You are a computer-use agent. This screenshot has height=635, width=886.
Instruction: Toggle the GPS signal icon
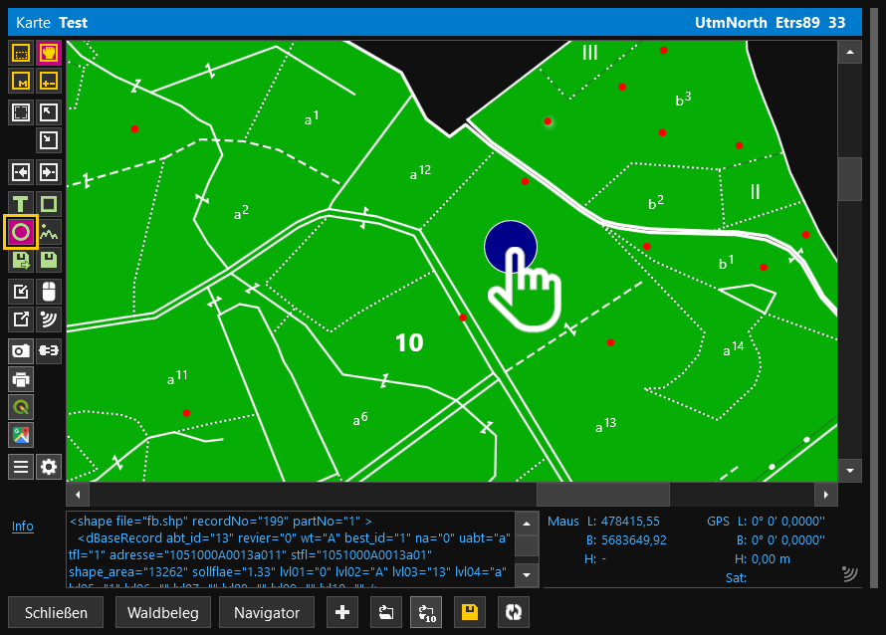[49, 319]
